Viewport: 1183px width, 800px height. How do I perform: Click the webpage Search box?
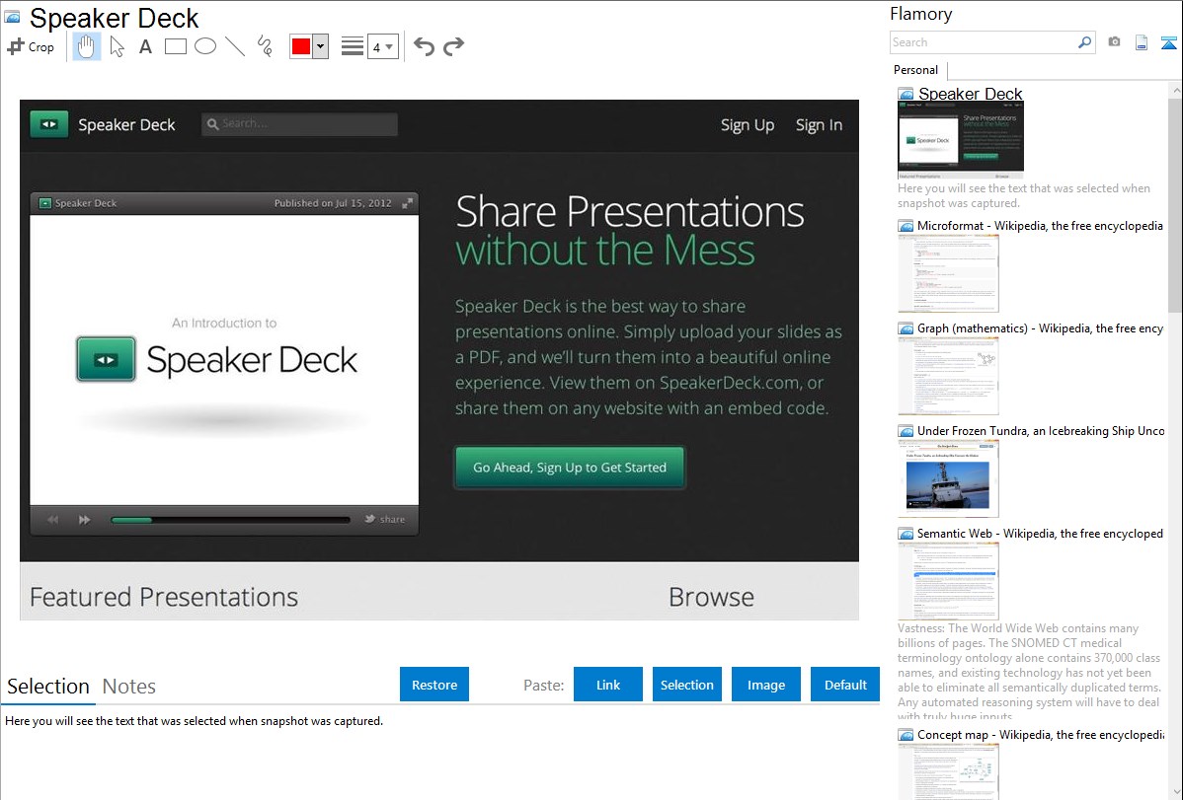pos(299,124)
